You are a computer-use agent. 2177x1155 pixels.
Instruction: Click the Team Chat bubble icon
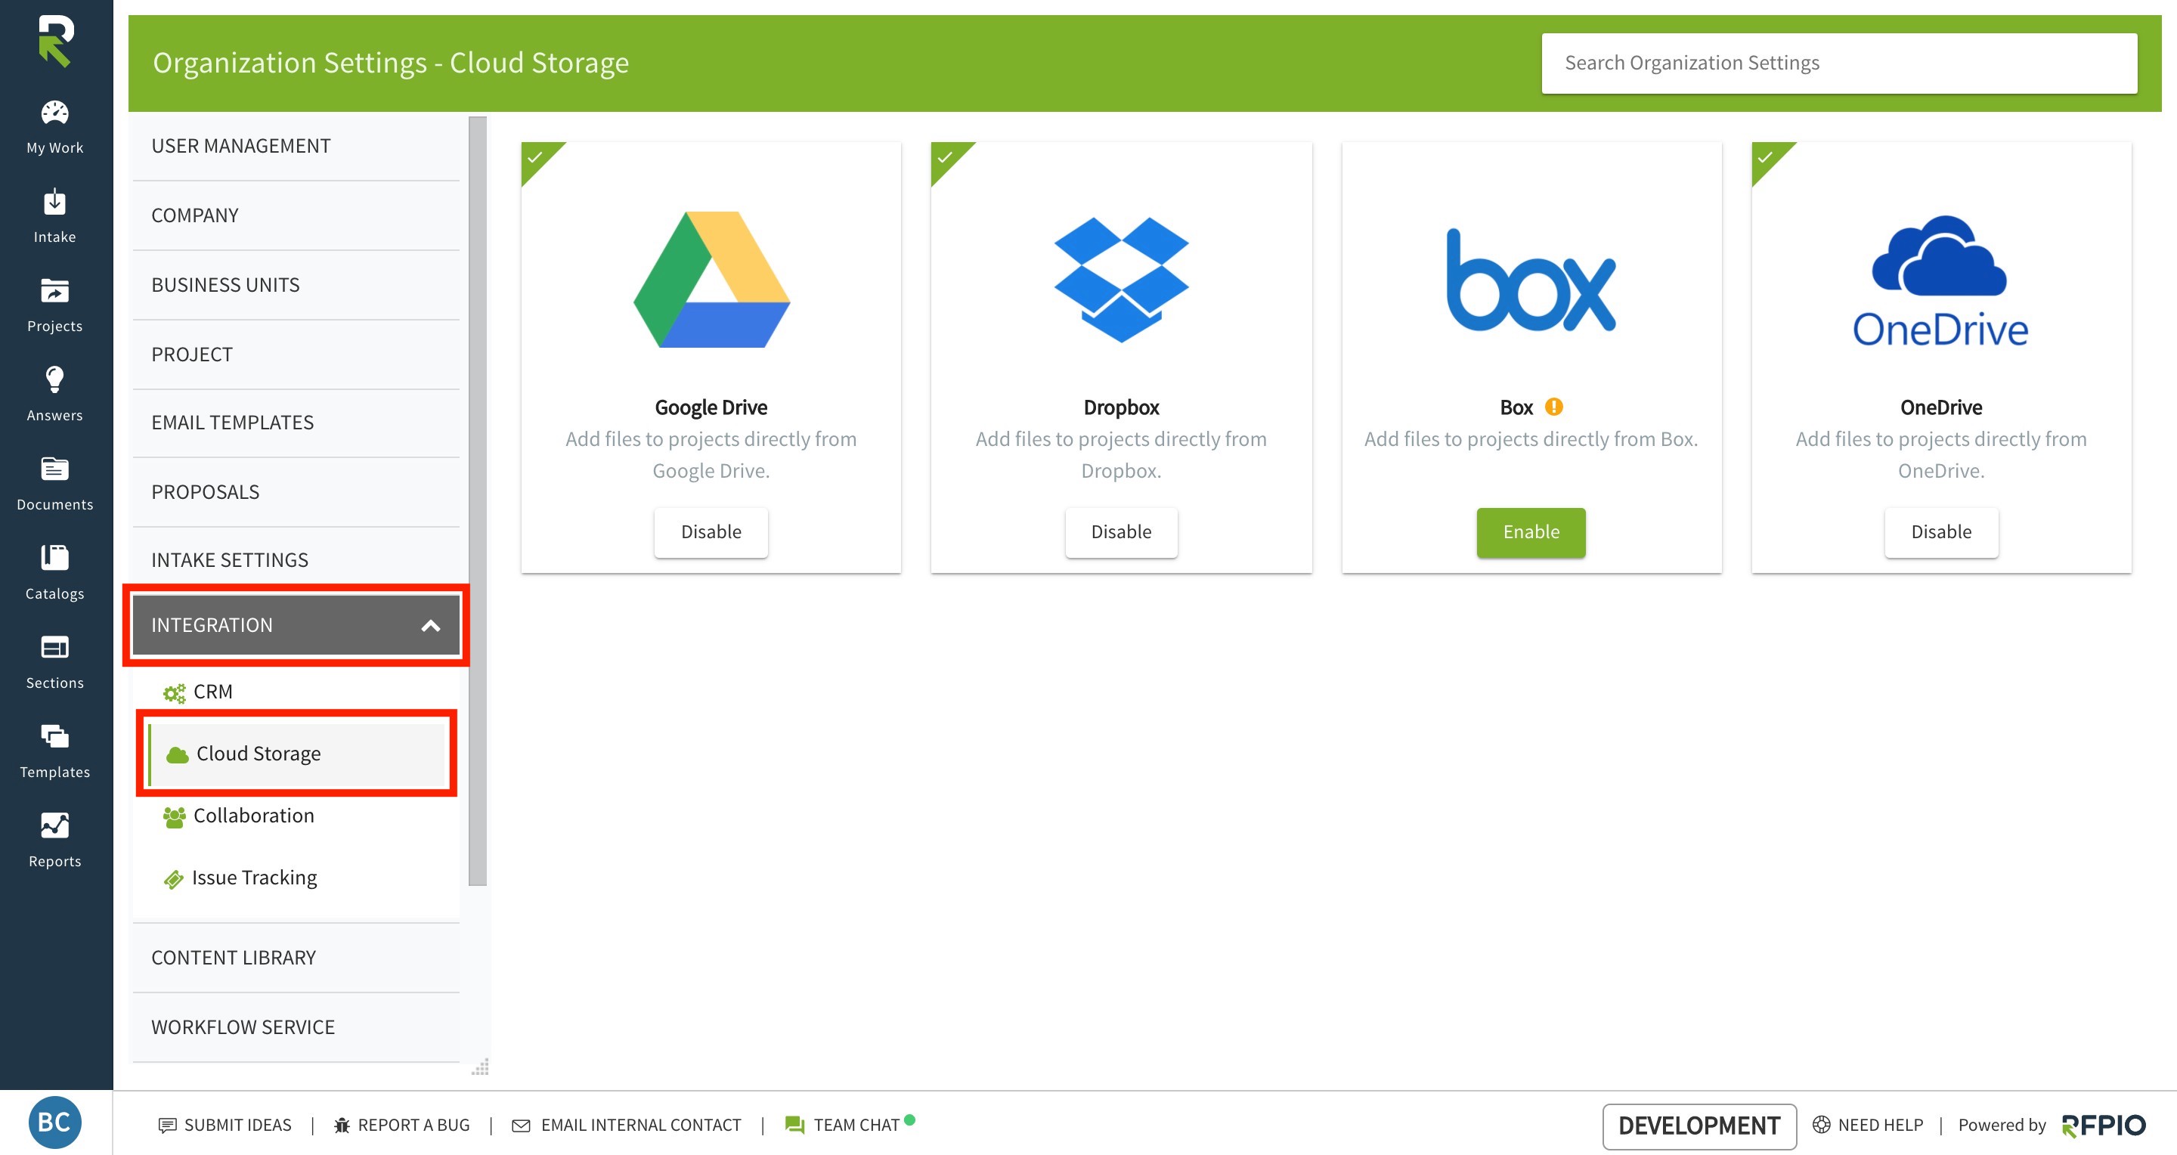(x=794, y=1126)
